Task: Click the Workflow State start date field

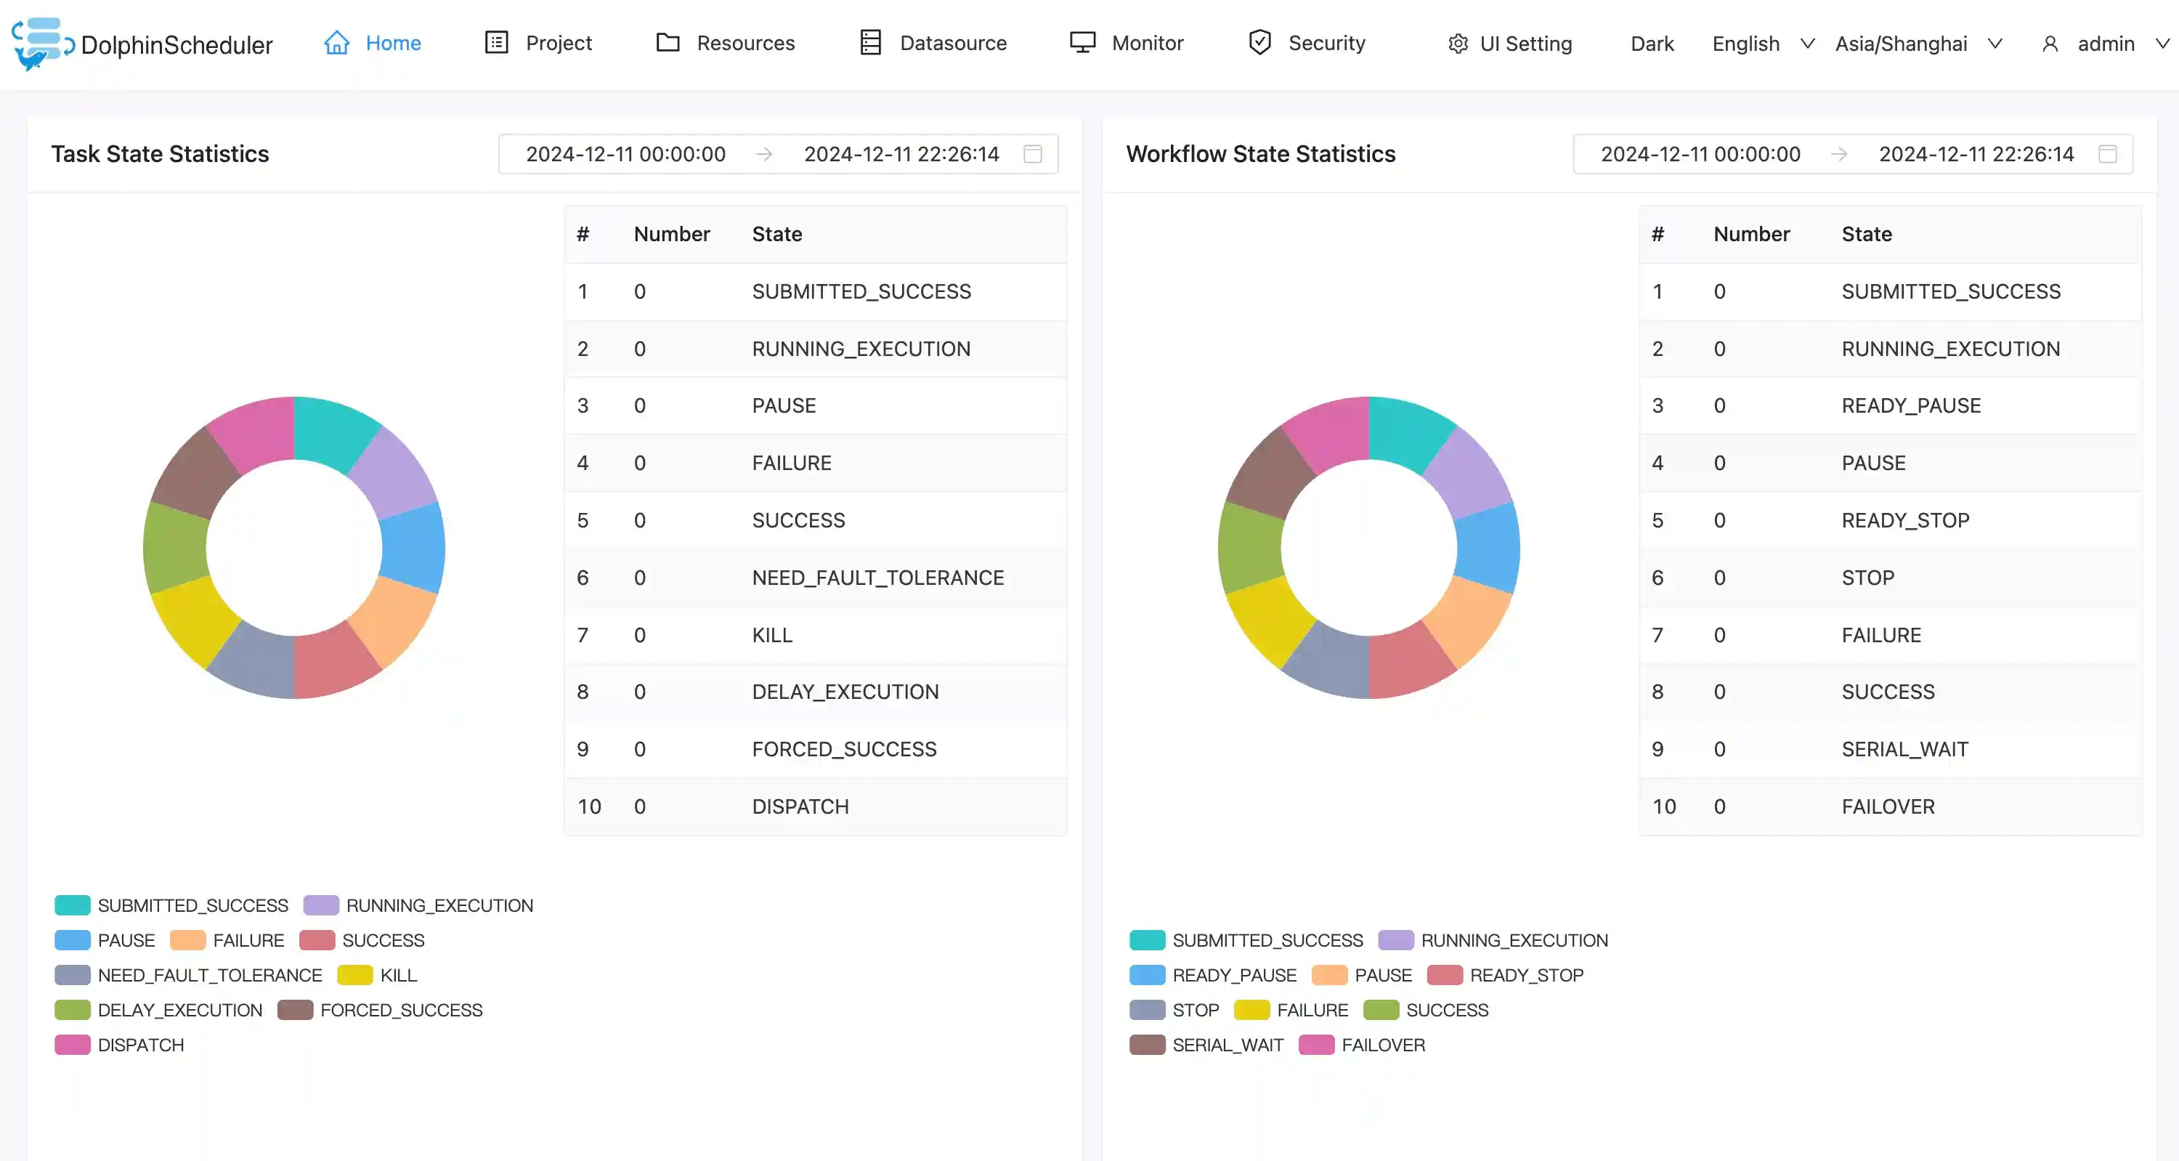Action: click(x=1700, y=154)
